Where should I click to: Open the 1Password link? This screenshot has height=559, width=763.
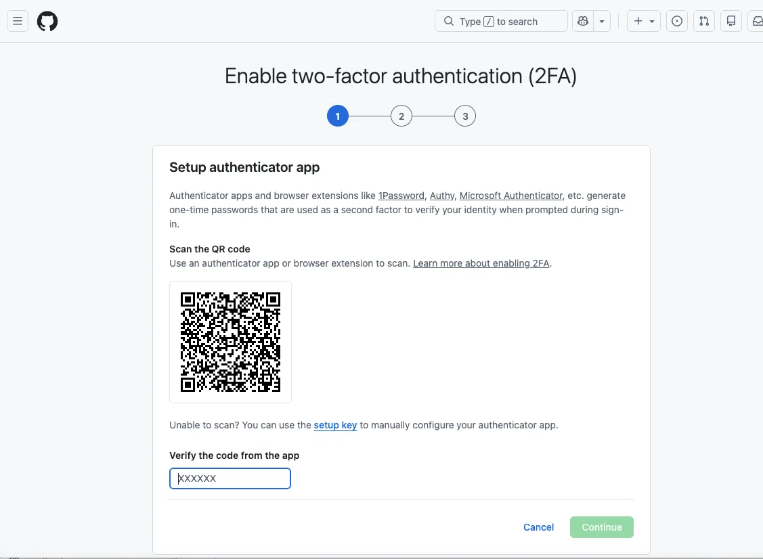click(x=401, y=196)
